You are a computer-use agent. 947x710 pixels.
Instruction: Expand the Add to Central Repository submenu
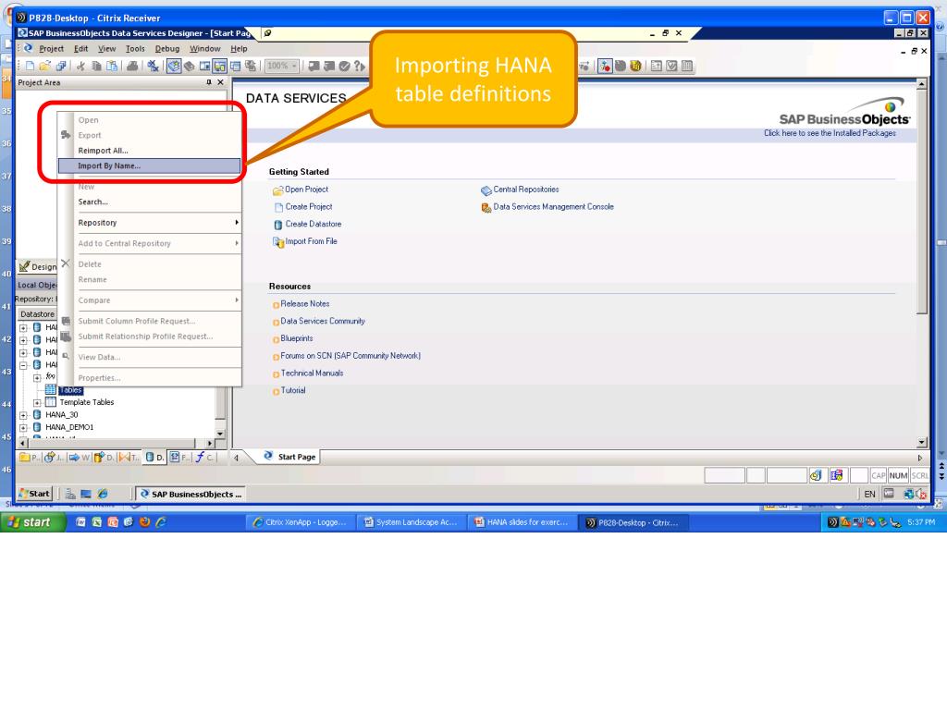149,243
